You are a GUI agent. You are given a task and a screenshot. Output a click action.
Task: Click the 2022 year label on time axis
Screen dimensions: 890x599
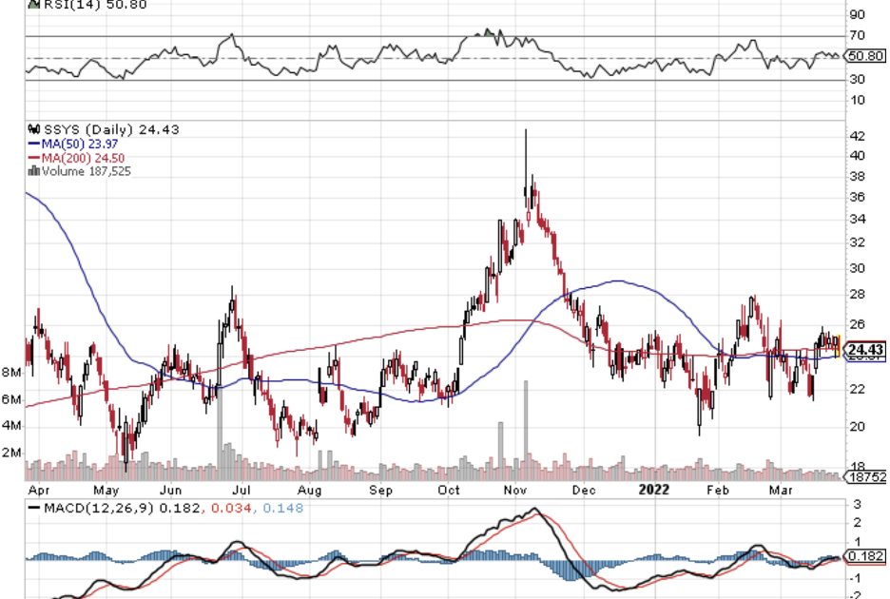[x=652, y=490]
